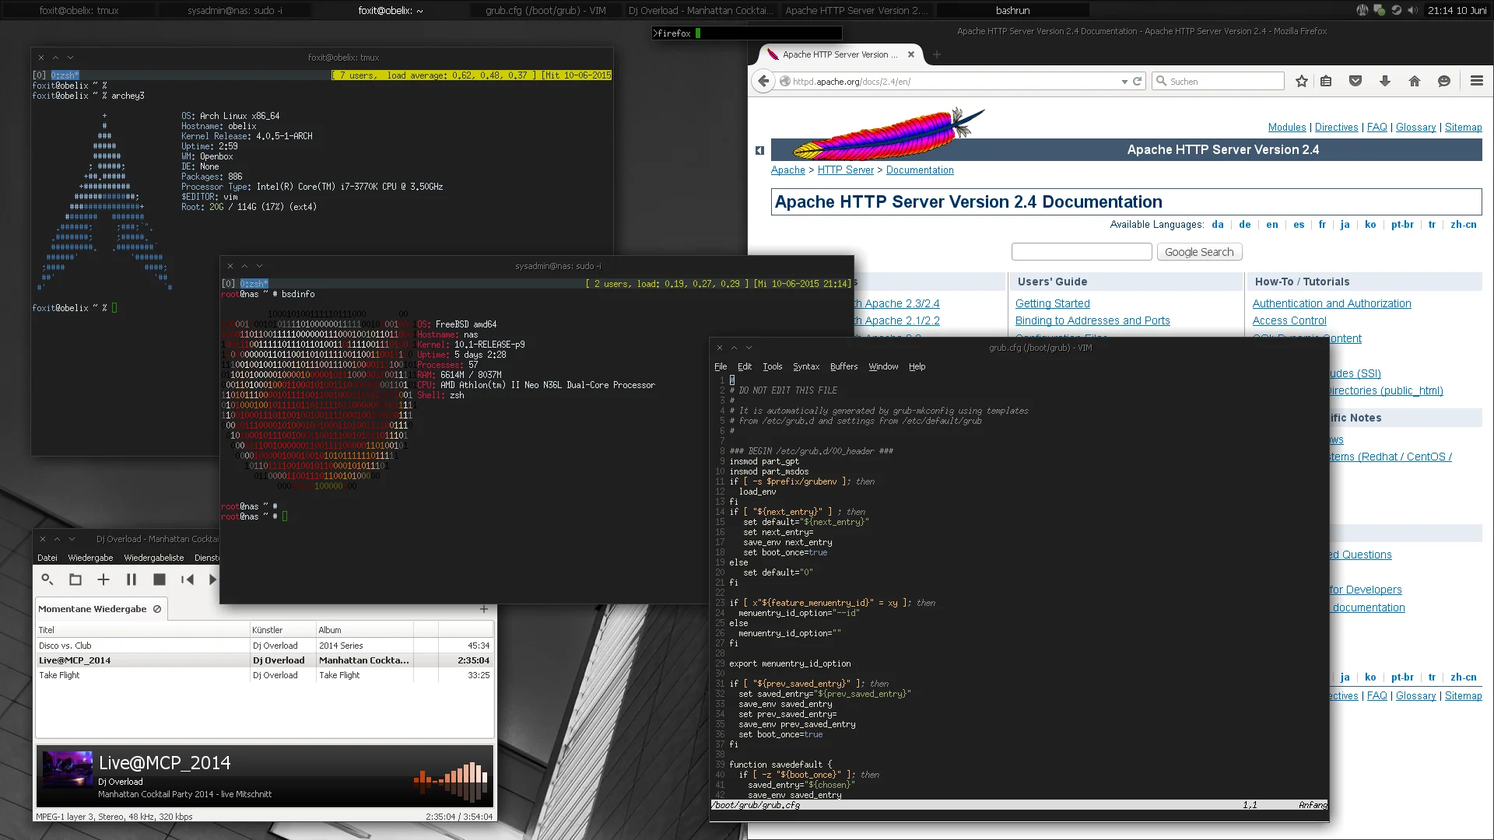Screen dimensions: 1494x840
Task: Open the URL bar history dropdown
Action: (x=1124, y=82)
